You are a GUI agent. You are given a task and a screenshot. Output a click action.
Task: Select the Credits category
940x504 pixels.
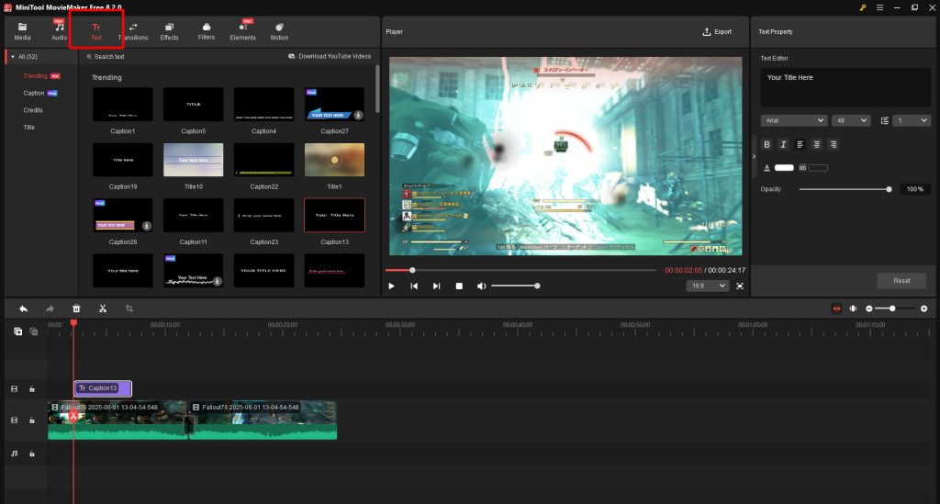[33, 110]
